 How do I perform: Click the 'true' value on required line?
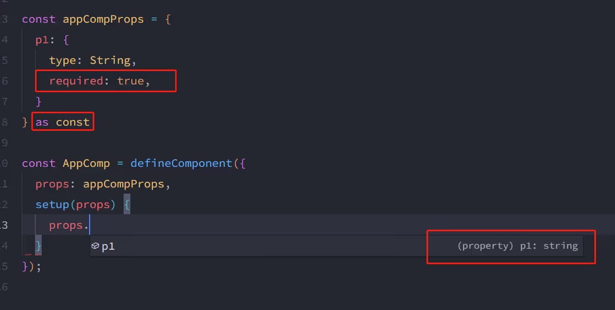coord(131,81)
